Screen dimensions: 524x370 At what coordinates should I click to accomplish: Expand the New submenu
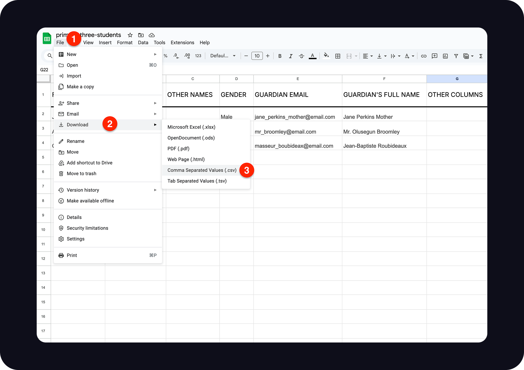click(x=108, y=54)
